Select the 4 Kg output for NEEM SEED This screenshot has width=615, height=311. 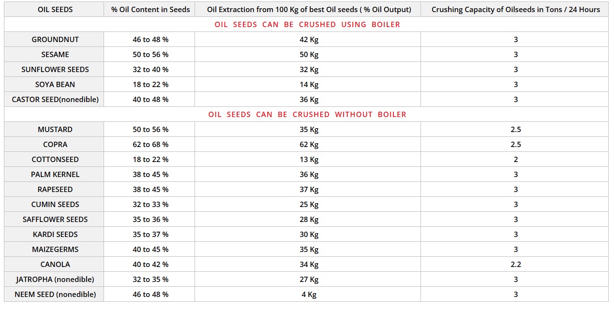pyautogui.click(x=309, y=294)
